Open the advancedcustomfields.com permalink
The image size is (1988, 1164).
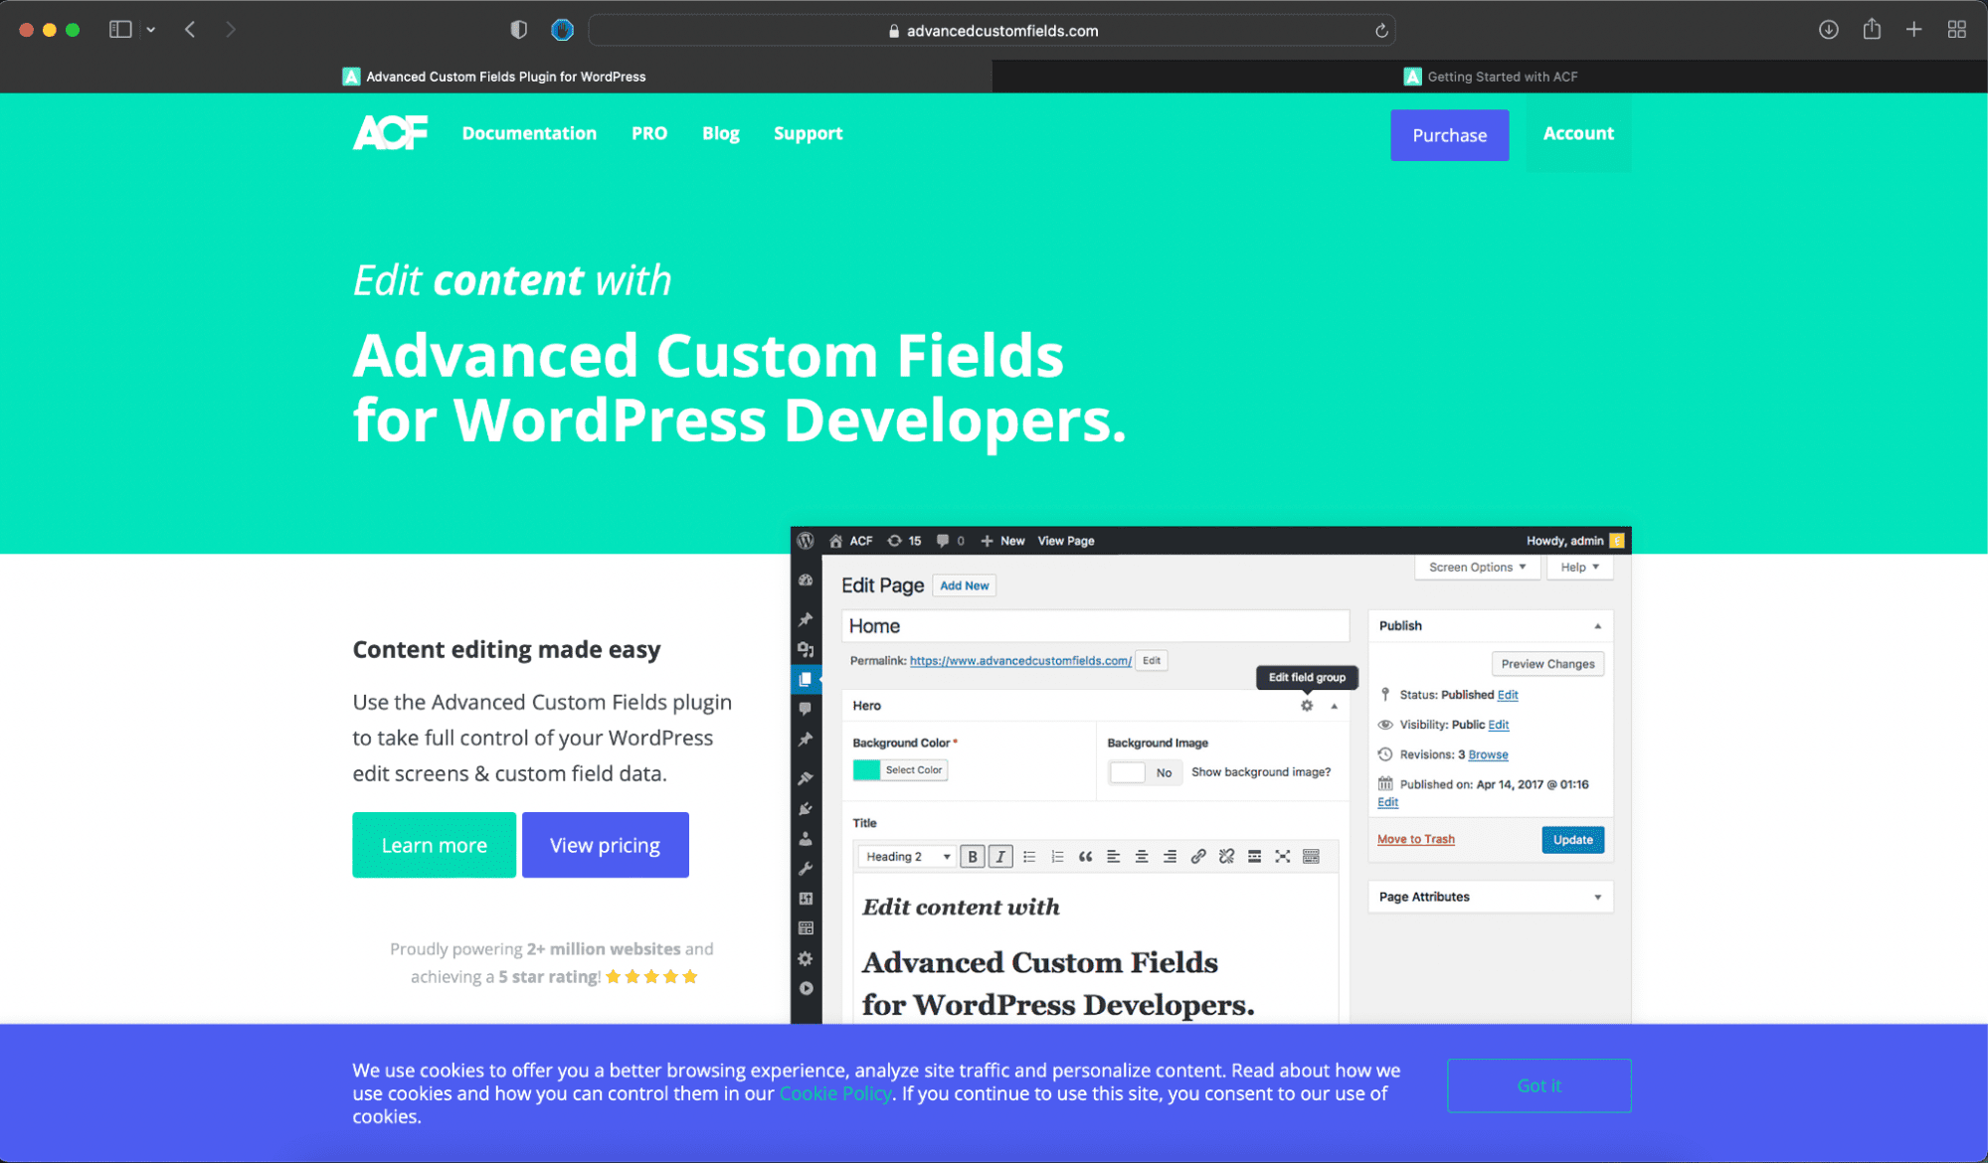tap(1020, 661)
